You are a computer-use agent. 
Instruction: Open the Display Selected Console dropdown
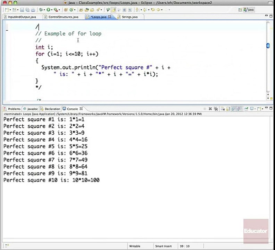tap(255, 109)
